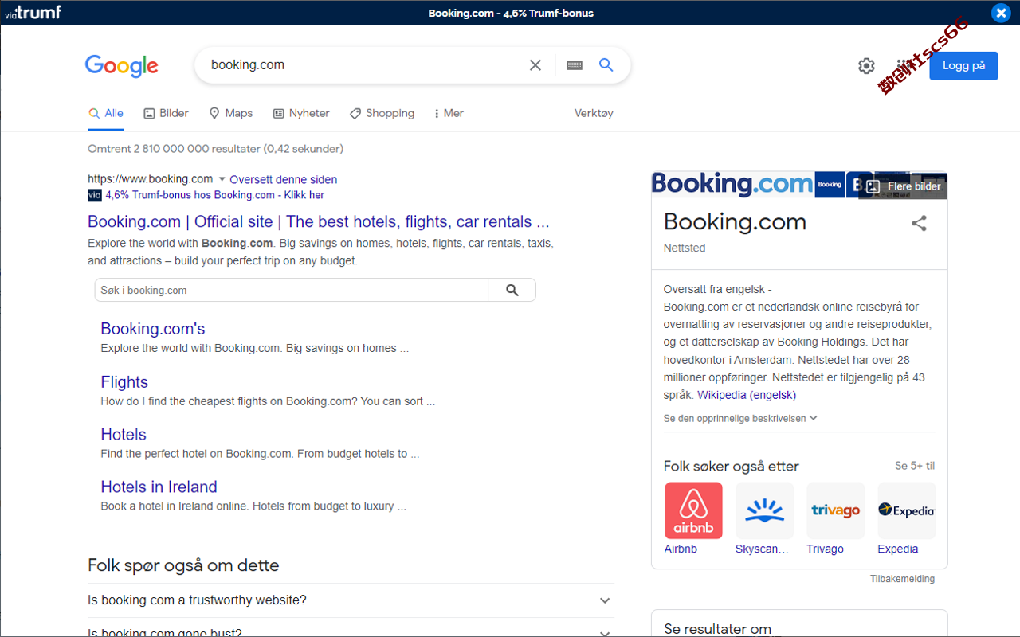The height and width of the screenshot is (637, 1020).
Task: Focus the Søk i booking.com field
Action: pos(292,290)
